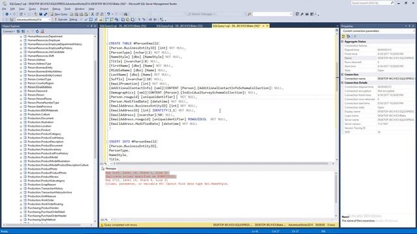Select Person.Address in Object Explorer

pos(36,60)
